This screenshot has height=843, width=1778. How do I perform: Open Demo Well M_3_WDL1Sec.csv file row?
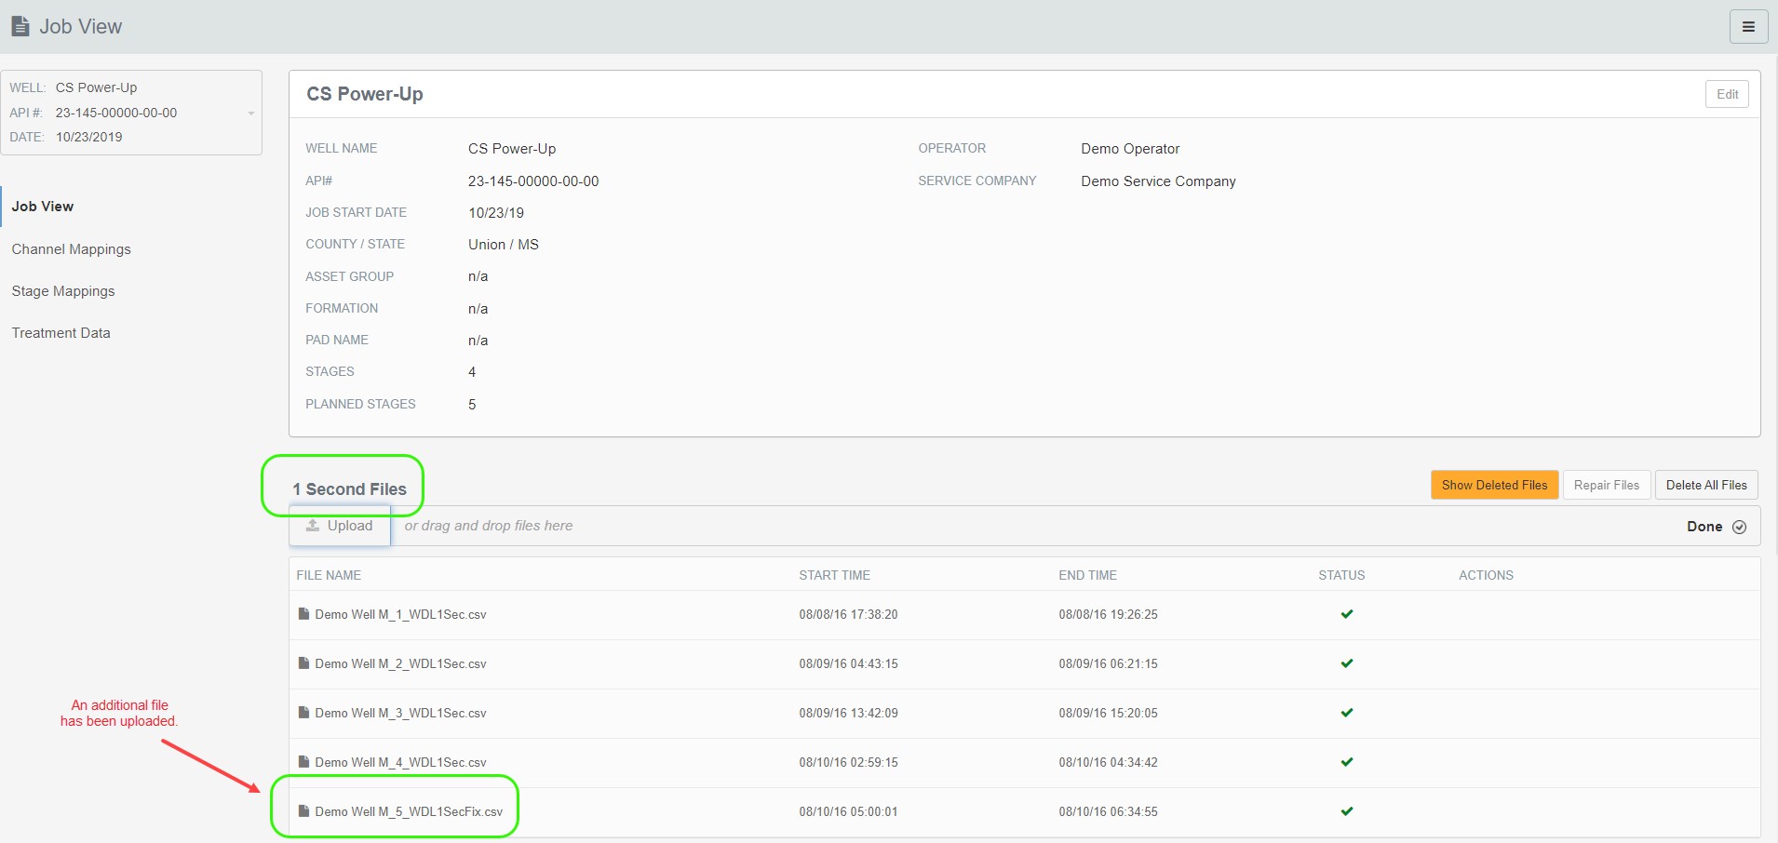click(x=400, y=713)
